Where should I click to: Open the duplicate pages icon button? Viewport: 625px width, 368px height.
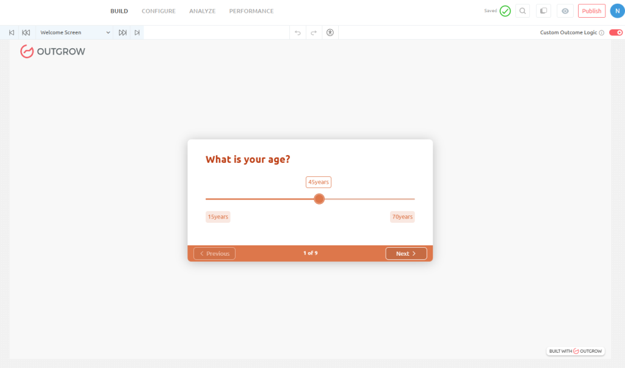543,11
